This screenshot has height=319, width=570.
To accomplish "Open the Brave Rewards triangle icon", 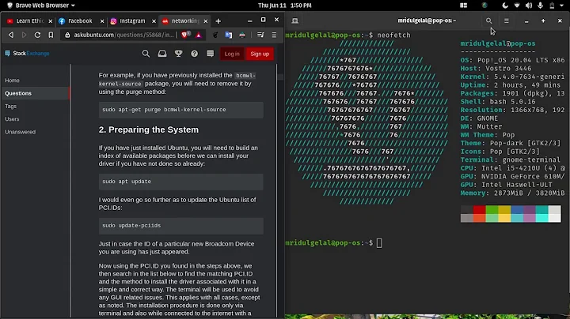I will pos(199,36).
